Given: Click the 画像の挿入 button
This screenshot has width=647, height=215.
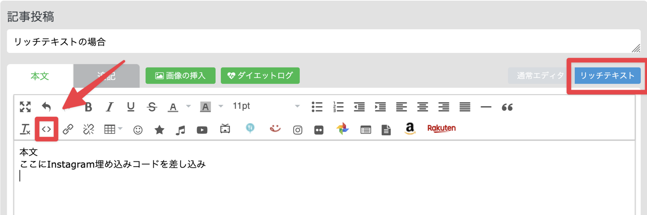Looking at the screenshot, I should click(x=180, y=76).
